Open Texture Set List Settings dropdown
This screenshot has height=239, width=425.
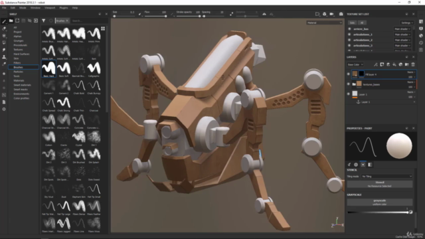407,23
